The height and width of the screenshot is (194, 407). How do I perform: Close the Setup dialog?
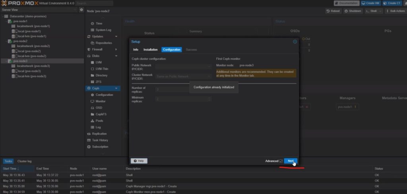[295, 42]
